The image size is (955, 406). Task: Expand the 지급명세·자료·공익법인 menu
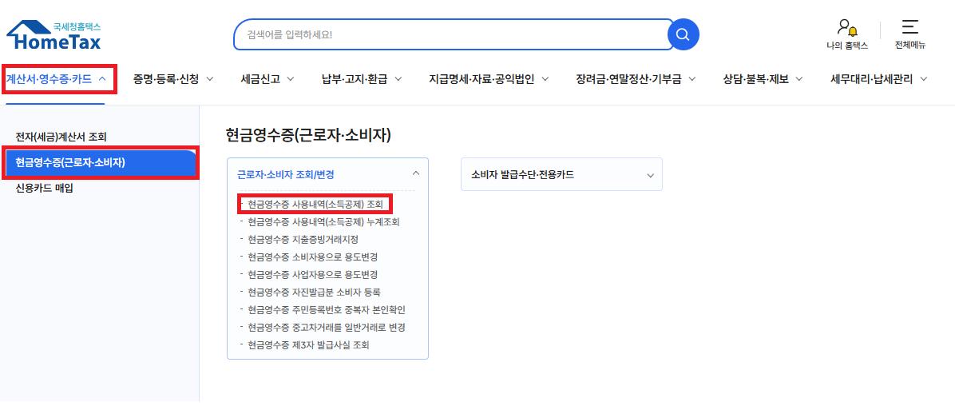[489, 78]
